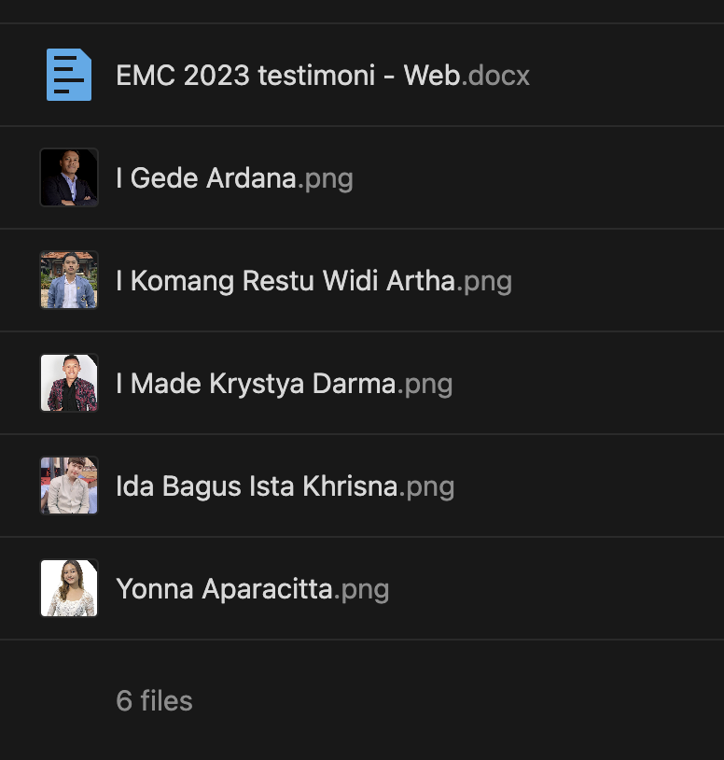
Task: Click I Komang Restu Widi Artha's thumbnail
Action: click(x=69, y=280)
